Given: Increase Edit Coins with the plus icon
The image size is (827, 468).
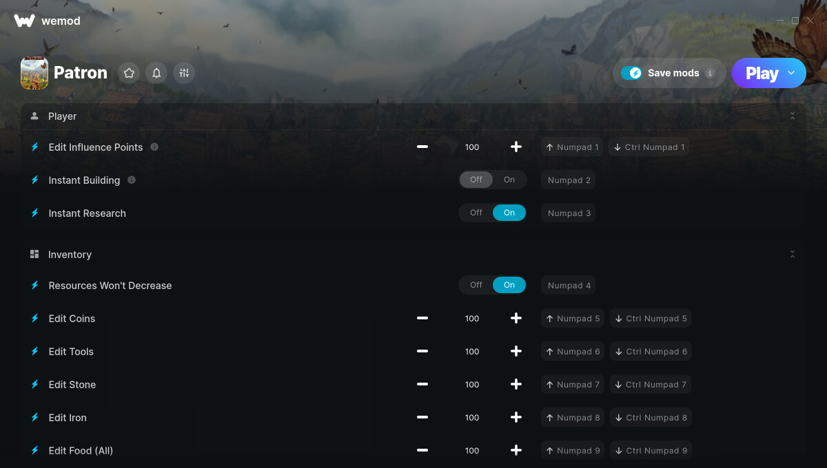Looking at the screenshot, I should coord(515,318).
